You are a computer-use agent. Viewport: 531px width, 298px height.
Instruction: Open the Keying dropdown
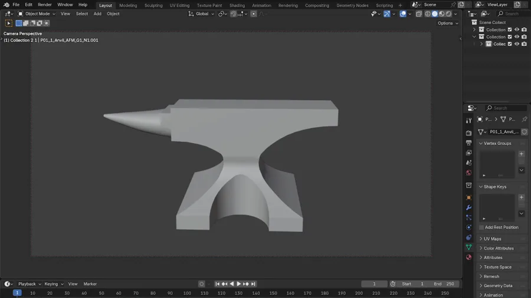pyautogui.click(x=54, y=284)
